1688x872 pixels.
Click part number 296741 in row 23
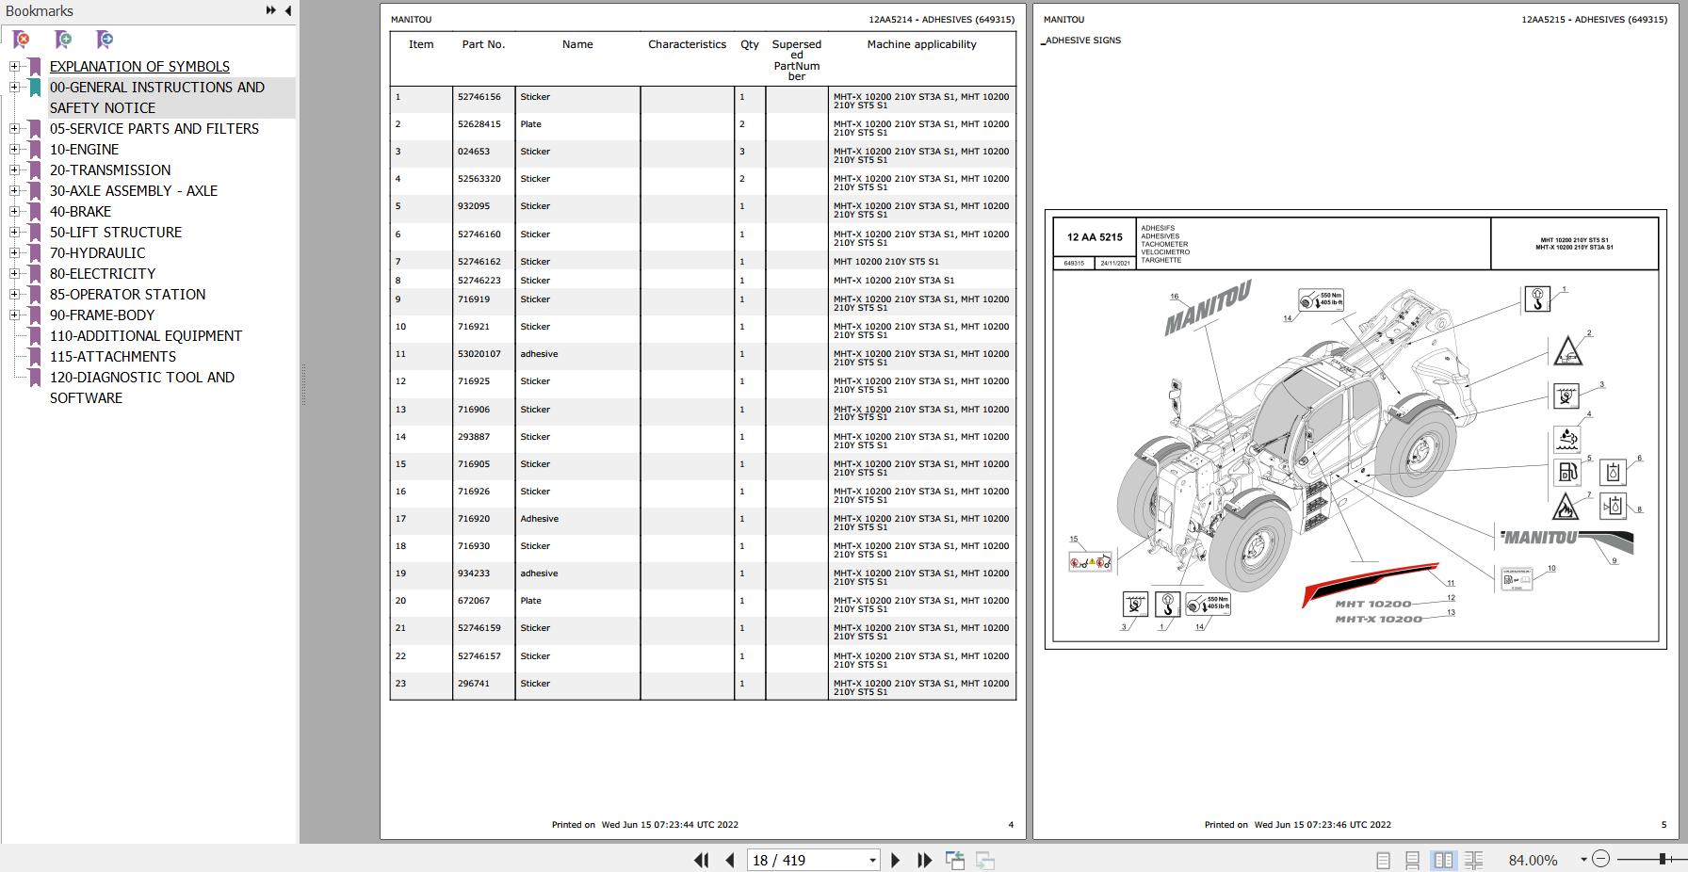473,684
